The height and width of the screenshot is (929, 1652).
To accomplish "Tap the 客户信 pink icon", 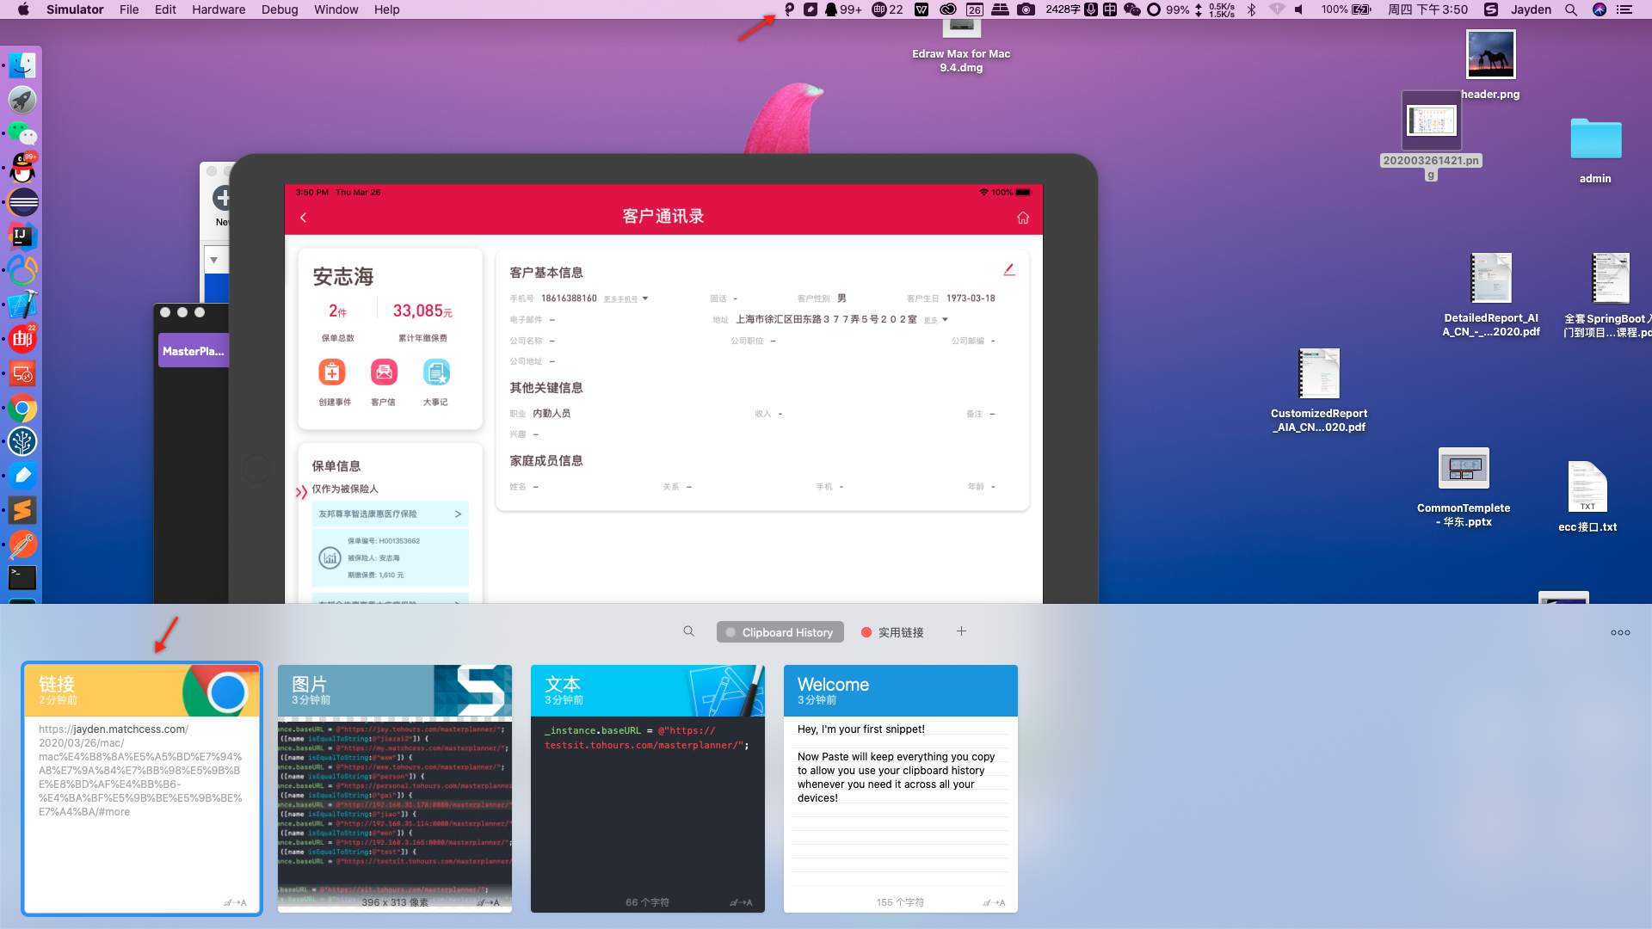I will click(384, 373).
